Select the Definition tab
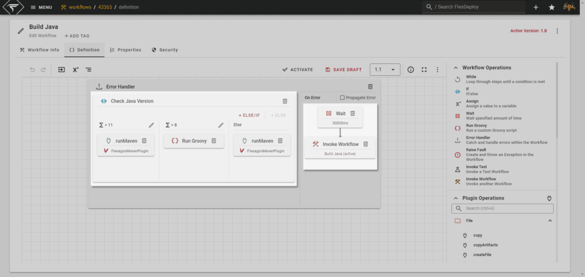 tap(85, 50)
